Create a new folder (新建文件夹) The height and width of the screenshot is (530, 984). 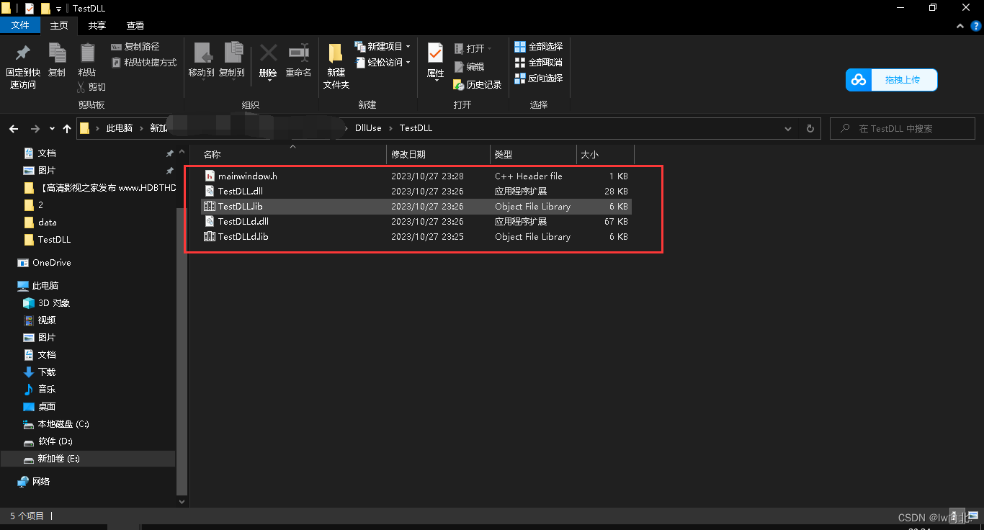[x=336, y=65]
